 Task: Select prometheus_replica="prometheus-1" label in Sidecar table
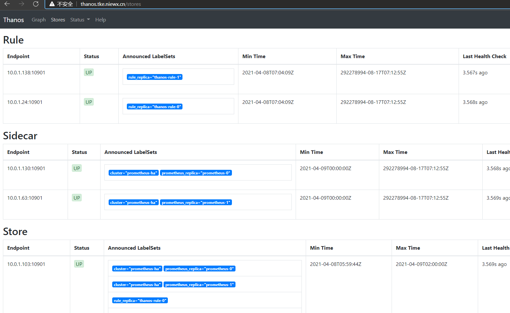(x=196, y=202)
